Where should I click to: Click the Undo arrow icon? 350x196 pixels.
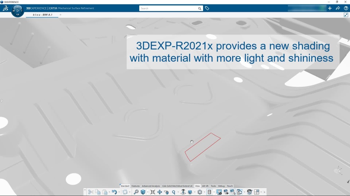114,192
